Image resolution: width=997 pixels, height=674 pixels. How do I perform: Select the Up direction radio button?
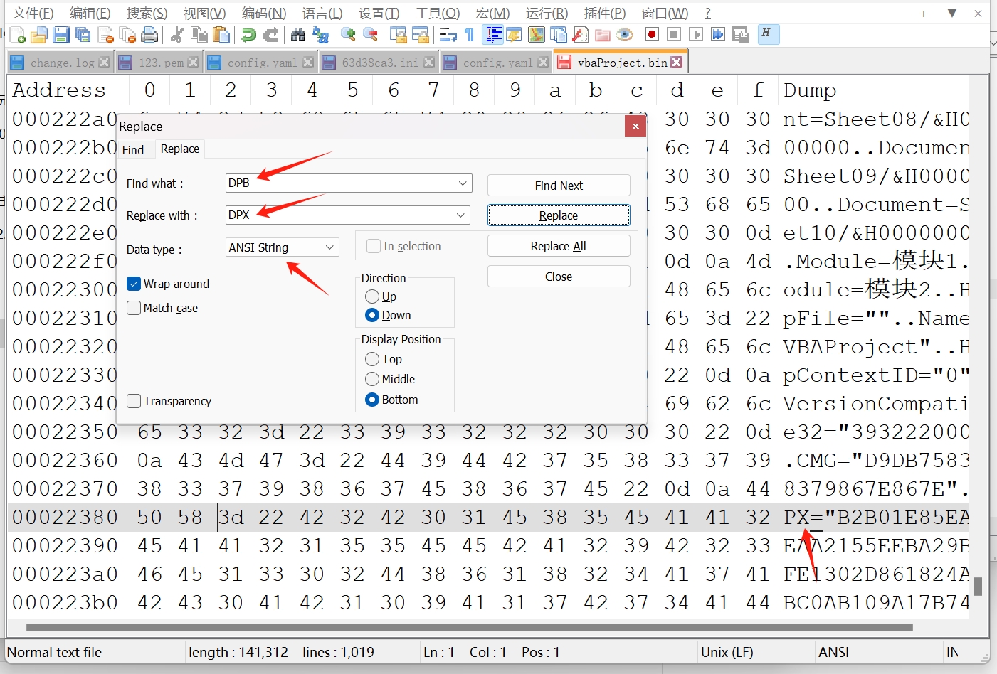[372, 296]
